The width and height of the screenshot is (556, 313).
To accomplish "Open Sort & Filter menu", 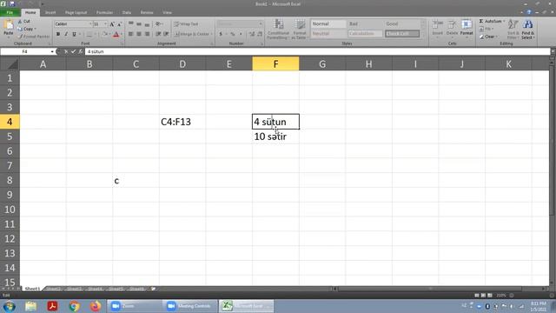I will click(x=513, y=29).
